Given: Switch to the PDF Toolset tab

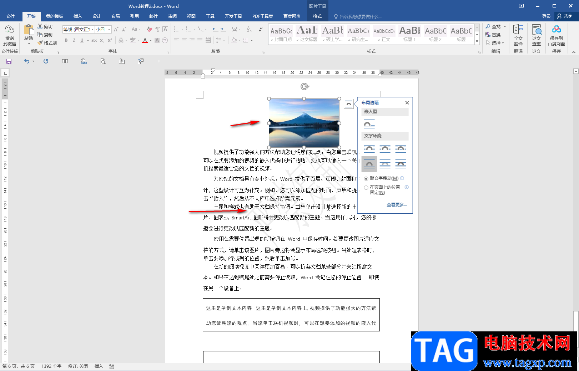Looking at the screenshot, I should click(x=262, y=16).
